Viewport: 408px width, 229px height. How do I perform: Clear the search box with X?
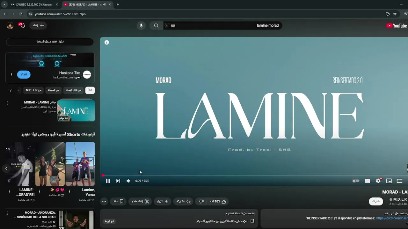167,25
